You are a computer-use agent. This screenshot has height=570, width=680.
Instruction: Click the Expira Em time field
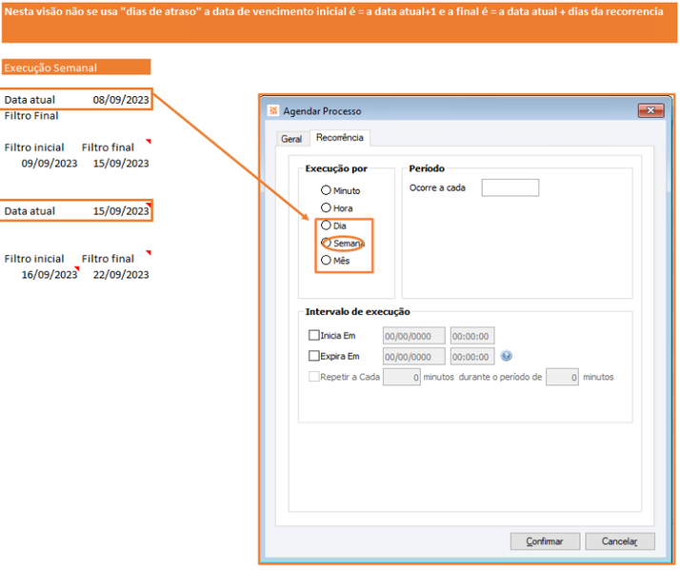pyautogui.click(x=471, y=356)
